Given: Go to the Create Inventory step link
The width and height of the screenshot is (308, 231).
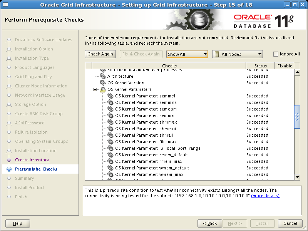Looking at the screenshot, I should click(32, 160).
